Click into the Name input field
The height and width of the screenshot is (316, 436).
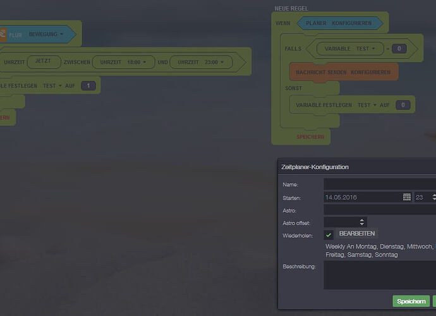tap(380, 185)
